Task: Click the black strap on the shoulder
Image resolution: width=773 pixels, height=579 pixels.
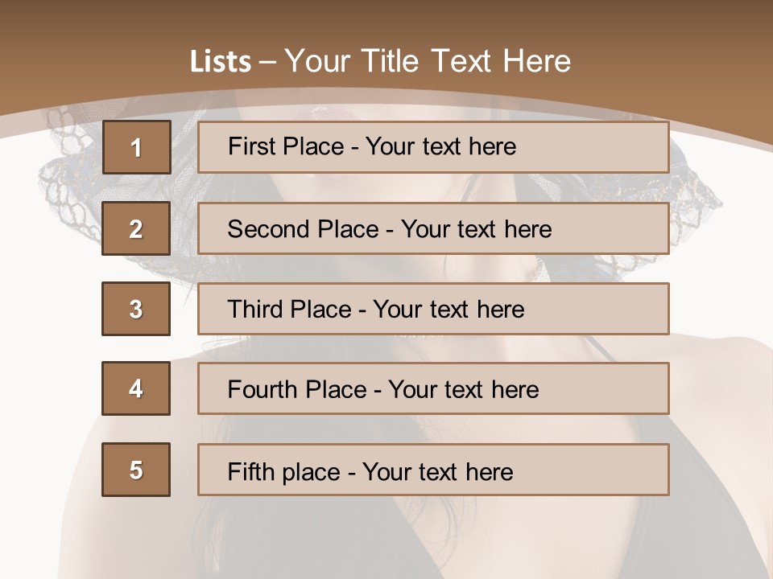Action: 600,347
